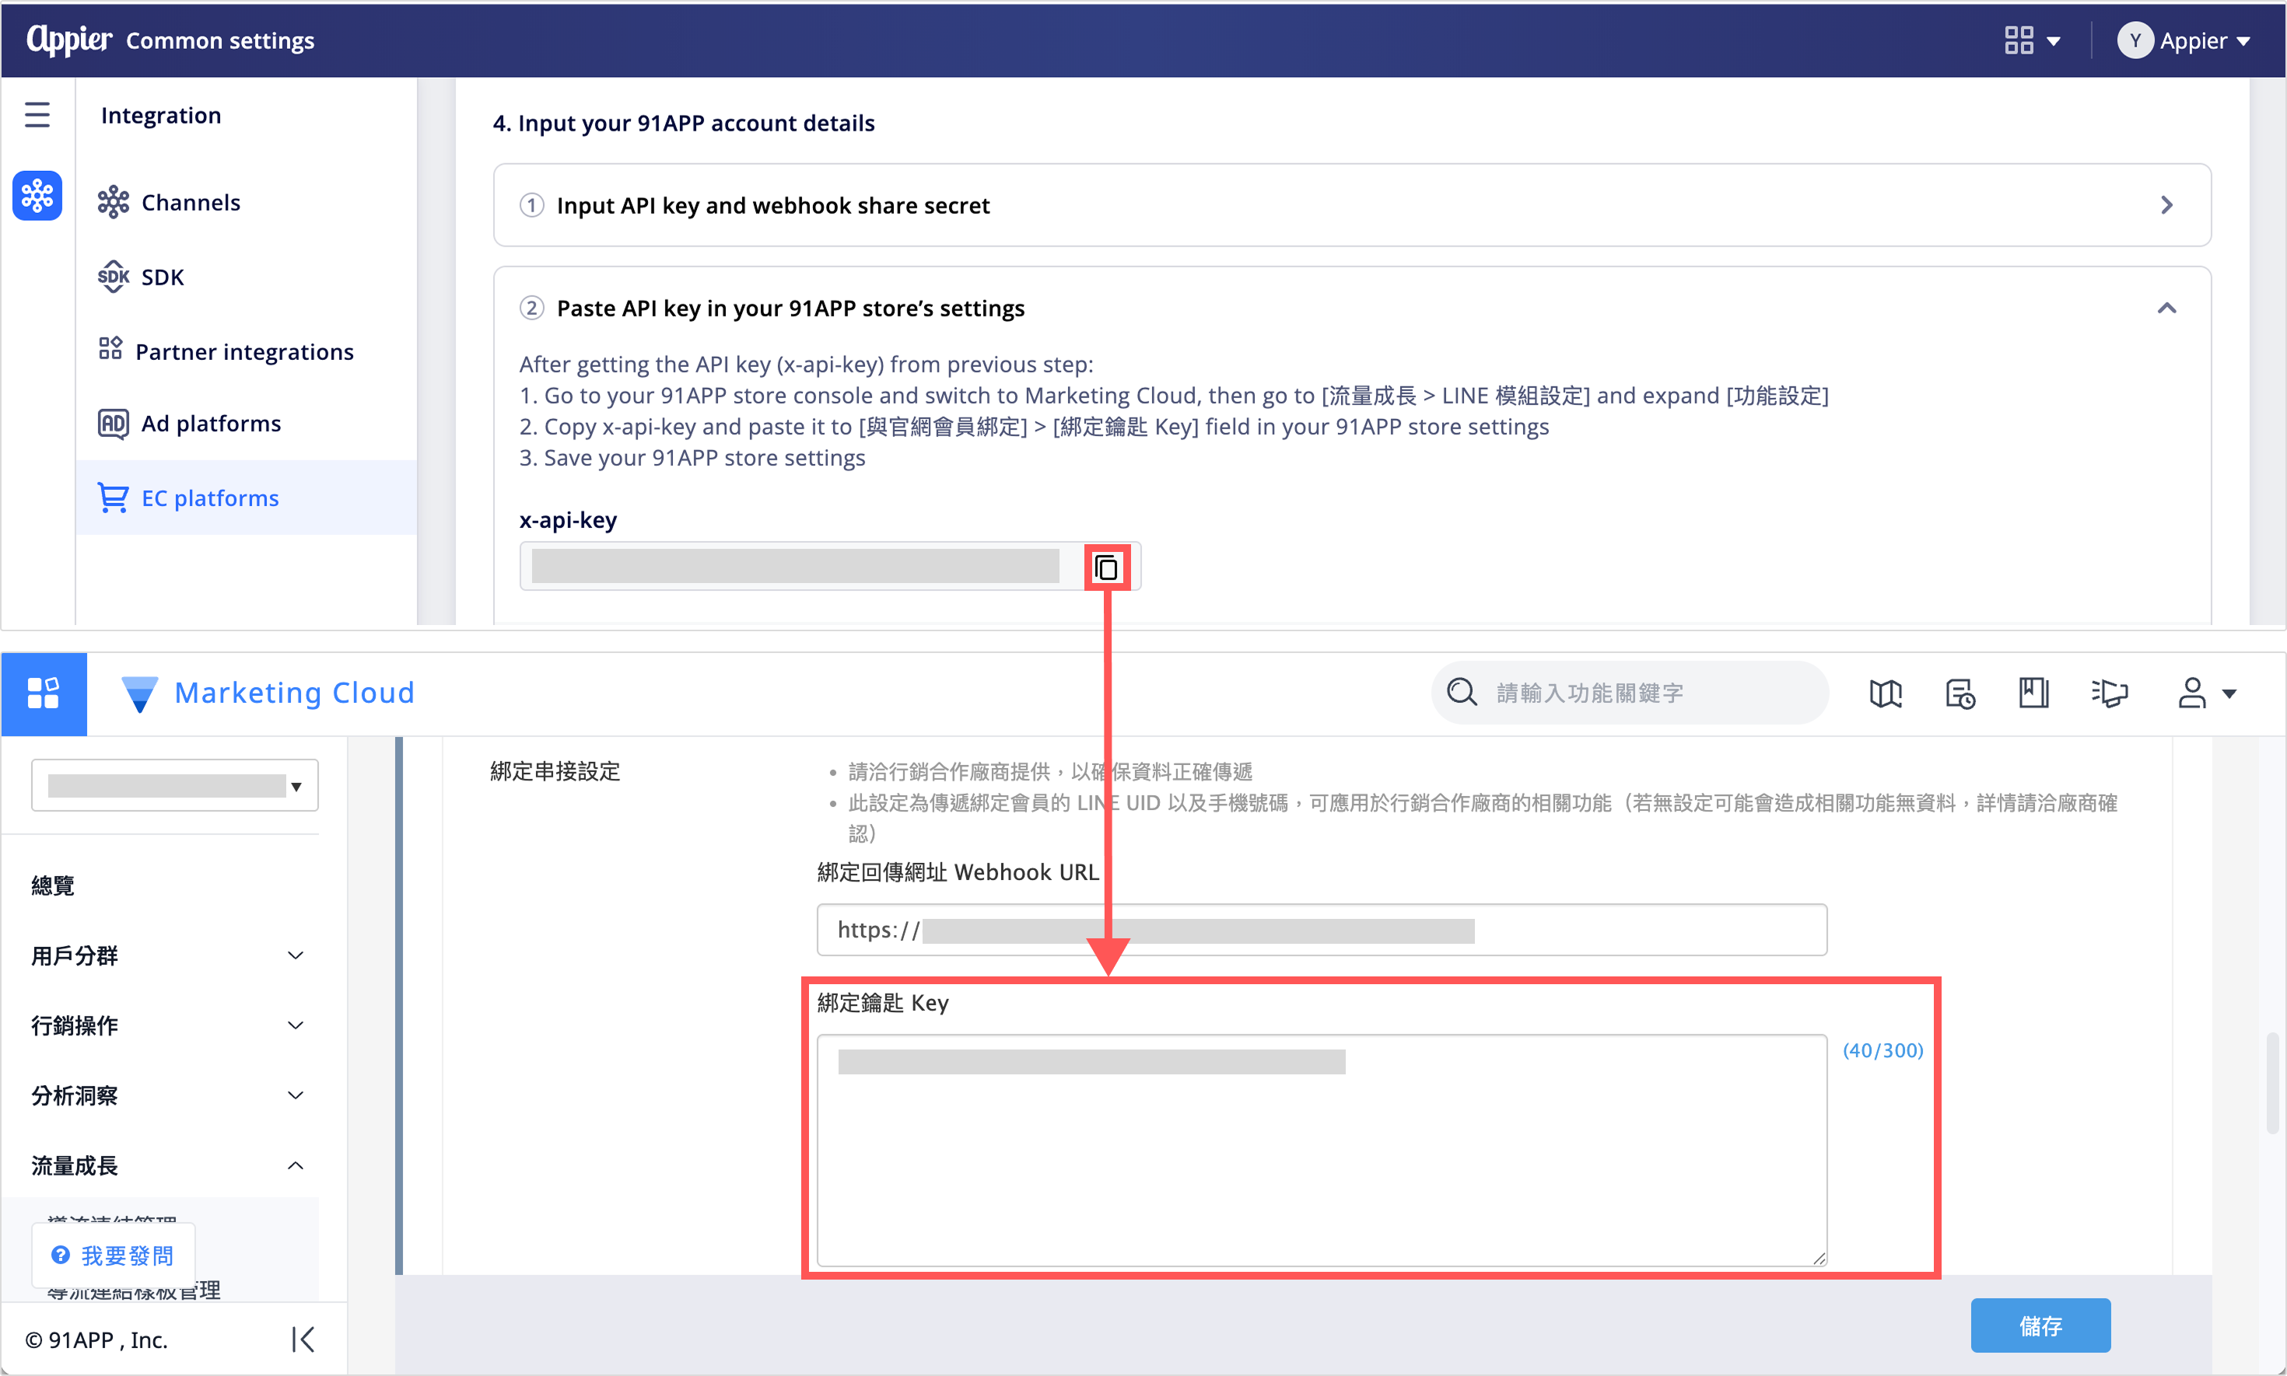Image resolution: width=2287 pixels, height=1376 pixels.
Task: Collapse the 91APP sidebar with arrow icon
Action: 303,1339
